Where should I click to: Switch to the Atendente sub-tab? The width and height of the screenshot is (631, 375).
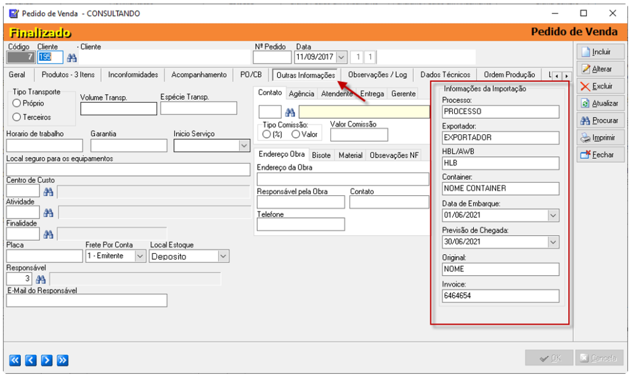337,94
